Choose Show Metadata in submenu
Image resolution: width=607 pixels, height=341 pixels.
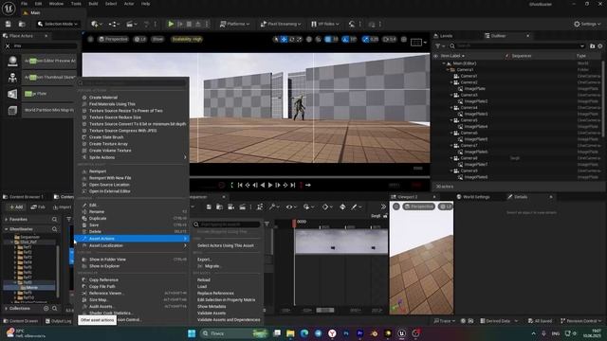(x=212, y=307)
